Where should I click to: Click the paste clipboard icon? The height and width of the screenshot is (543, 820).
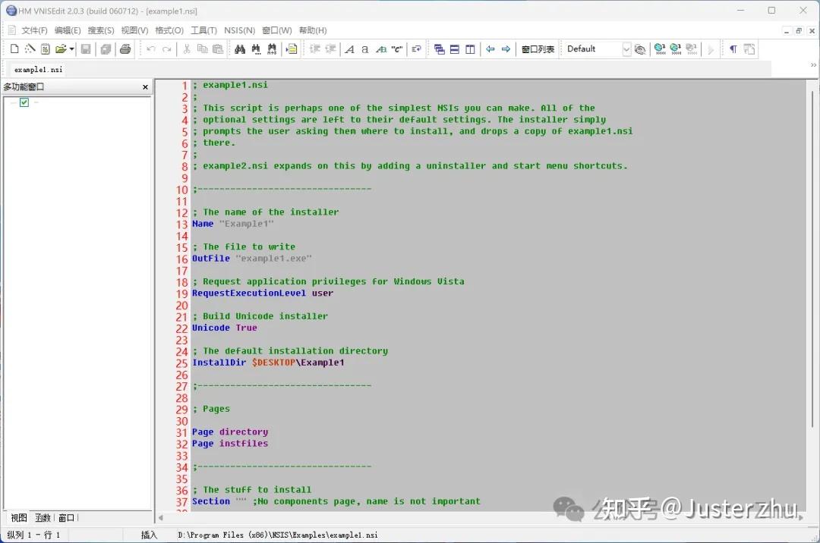pyautogui.click(x=218, y=49)
